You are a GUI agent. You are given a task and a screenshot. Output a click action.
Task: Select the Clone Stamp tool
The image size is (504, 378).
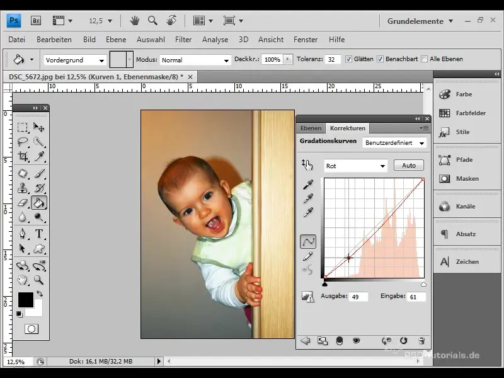coord(22,188)
